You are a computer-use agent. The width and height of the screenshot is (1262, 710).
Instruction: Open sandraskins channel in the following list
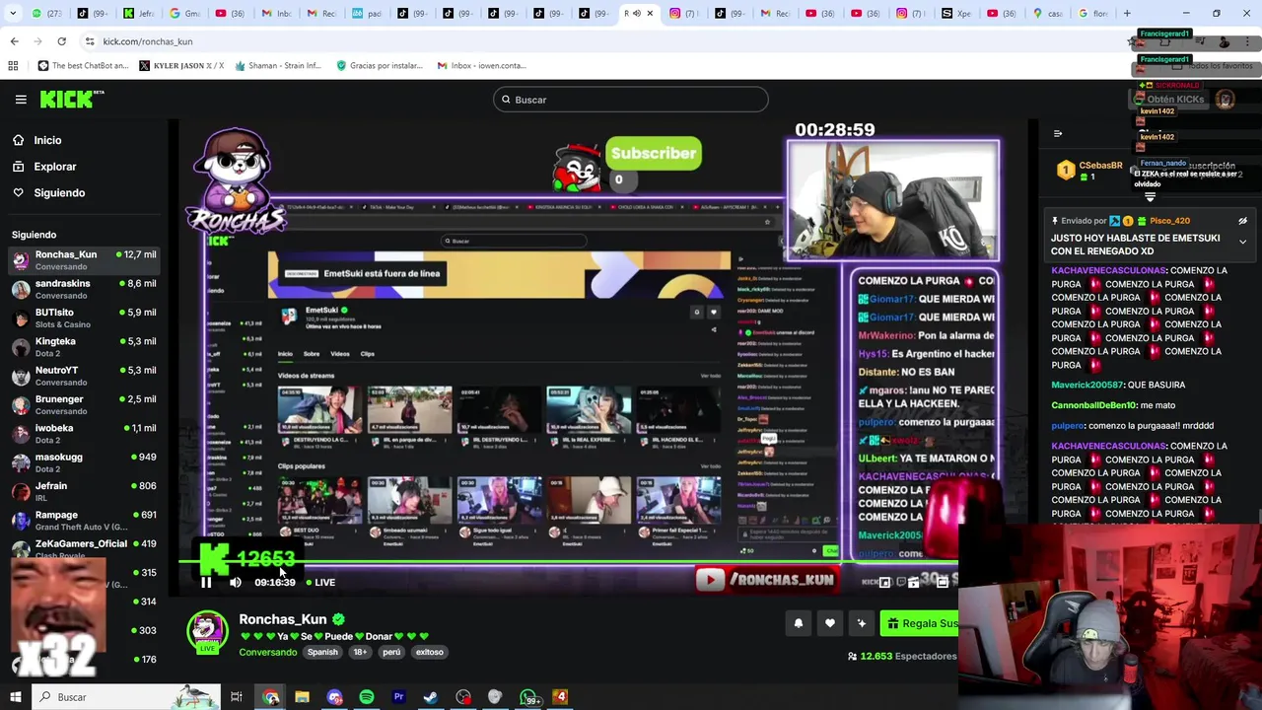click(x=84, y=289)
